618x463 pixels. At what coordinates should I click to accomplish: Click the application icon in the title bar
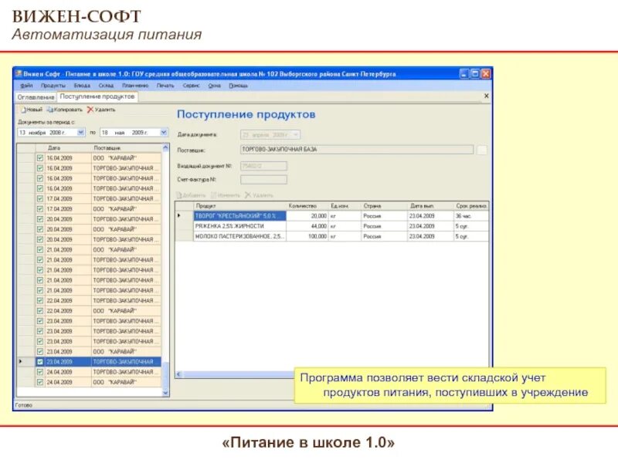pyautogui.click(x=19, y=73)
